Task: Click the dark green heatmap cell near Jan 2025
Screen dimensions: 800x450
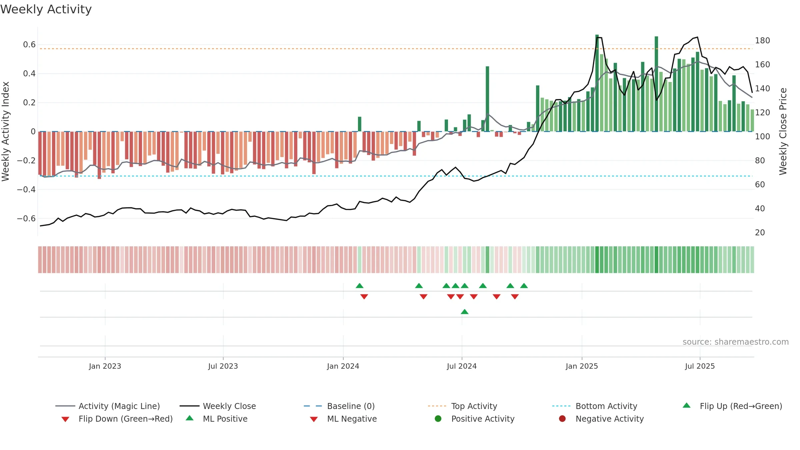Action: (597, 260)
